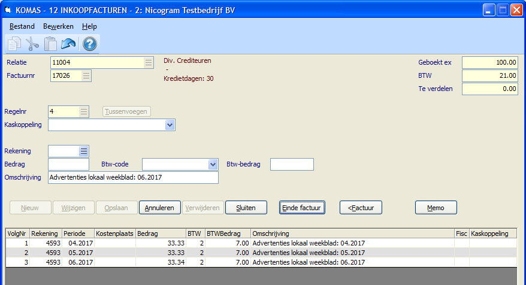Click the Periode column header
Viewport: 526px width, 285px height.
pos(78,234)
